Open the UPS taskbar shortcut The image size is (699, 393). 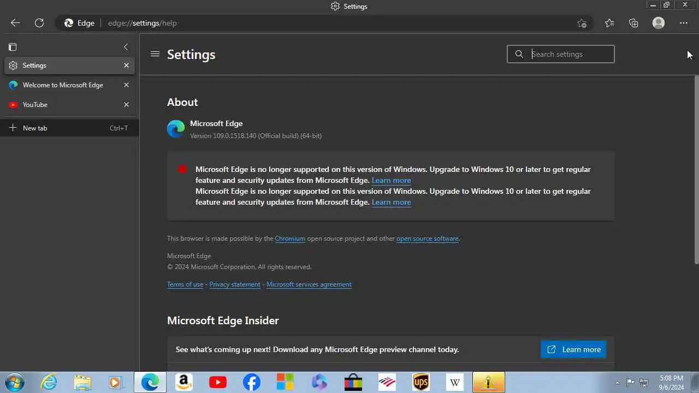pyautogui.click(x=421, y=382)
